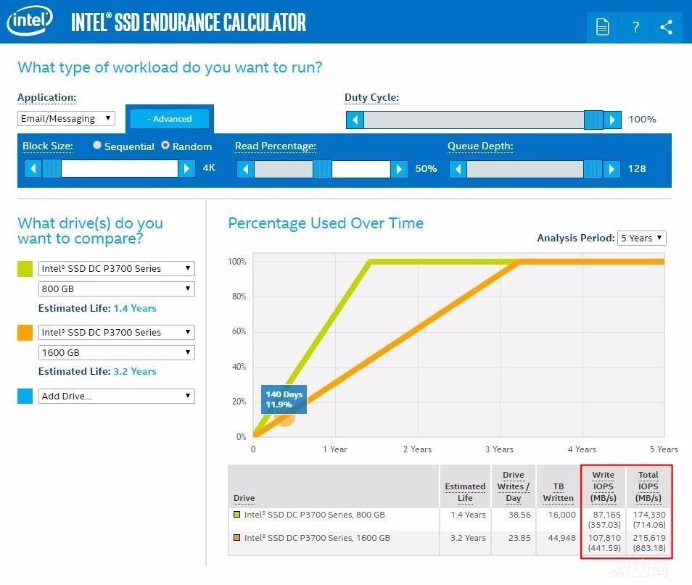
Task: Decrease Read Percentage with left arrow
Action: point(246,169)
